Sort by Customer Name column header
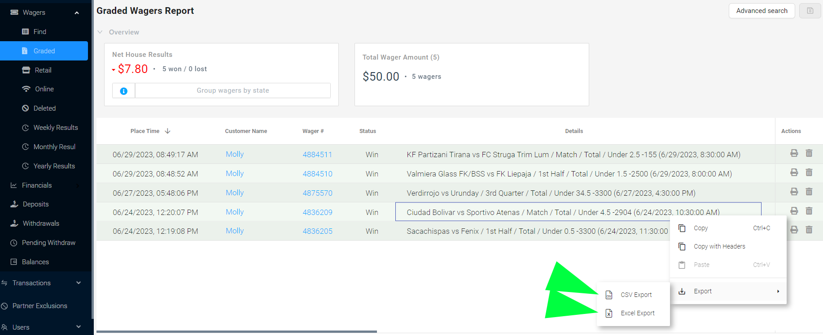823x335 pixels. 246,131
